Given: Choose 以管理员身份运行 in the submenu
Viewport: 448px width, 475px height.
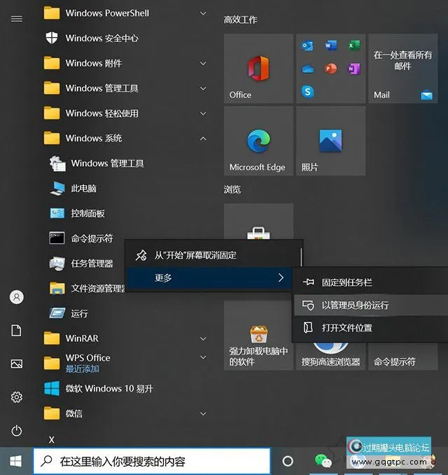Looking at the screenshot, I should [371, 305].
